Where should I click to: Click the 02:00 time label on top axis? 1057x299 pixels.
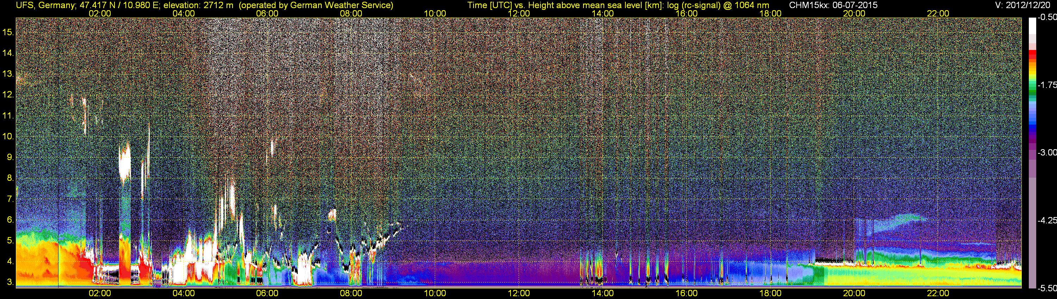coord(100,13)
